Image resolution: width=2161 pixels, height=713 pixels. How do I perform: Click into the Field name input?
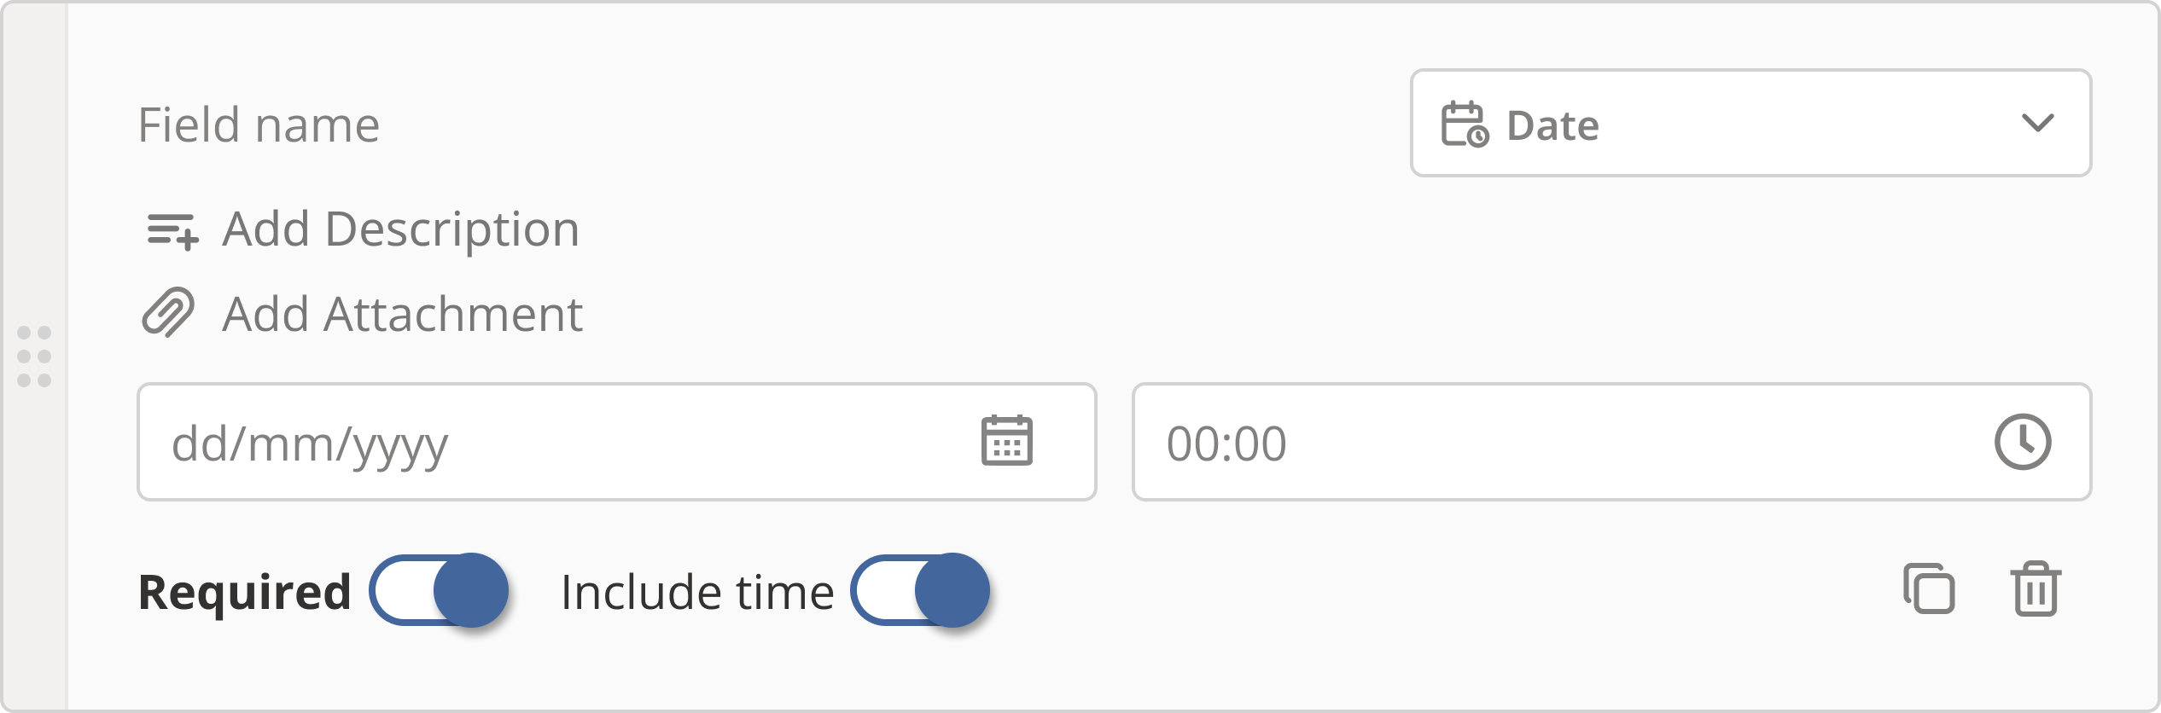click(597, 125)
